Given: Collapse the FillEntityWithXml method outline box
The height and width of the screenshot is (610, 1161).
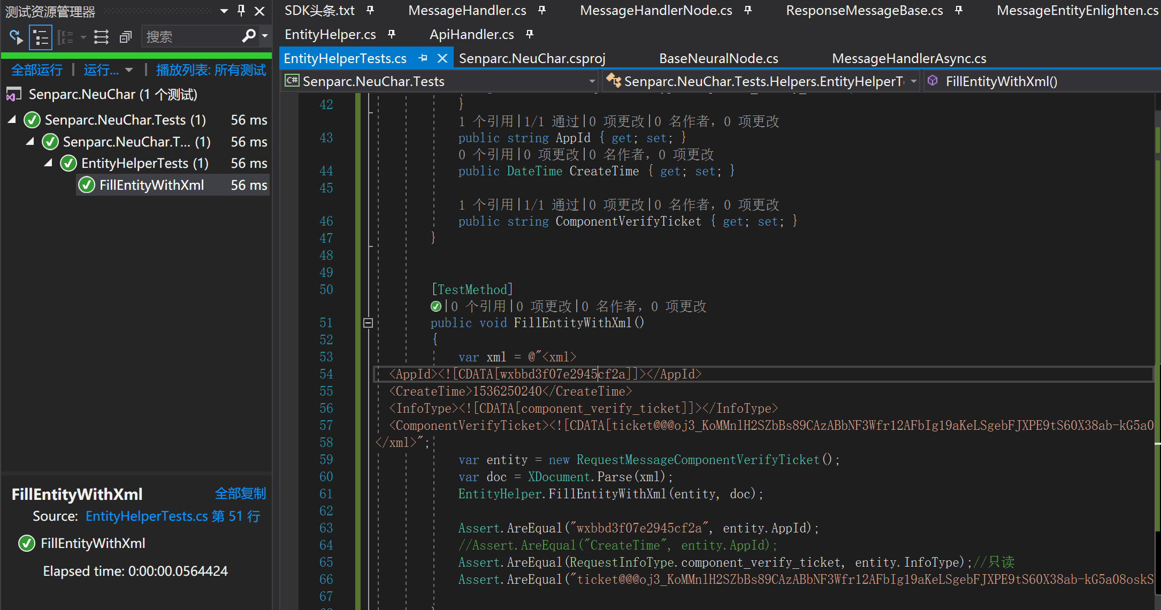Looking at the screenshot, I should (x=368, y=323).
